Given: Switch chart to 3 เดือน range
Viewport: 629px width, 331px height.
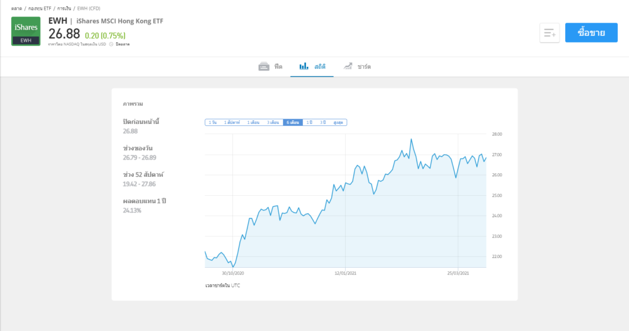Looking at the screenshot, I should pos(273,122).
